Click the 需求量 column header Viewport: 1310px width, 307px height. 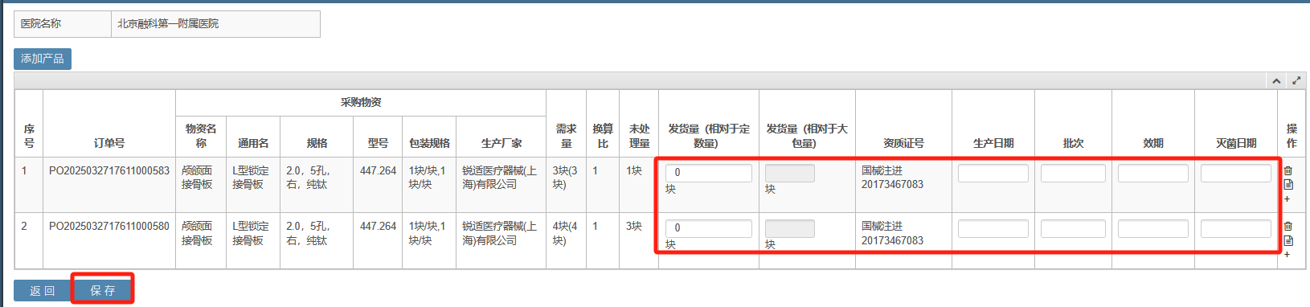(x=566, y=136)
